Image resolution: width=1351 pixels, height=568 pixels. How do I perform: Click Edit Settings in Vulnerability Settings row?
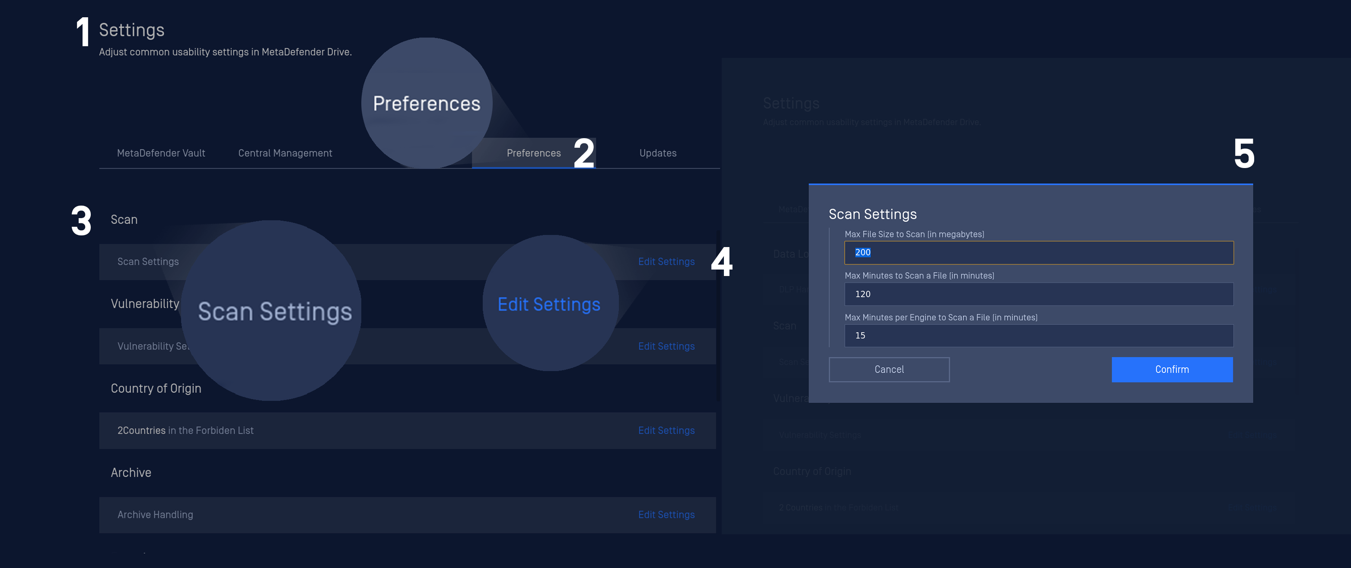click(x=666, y=346)
